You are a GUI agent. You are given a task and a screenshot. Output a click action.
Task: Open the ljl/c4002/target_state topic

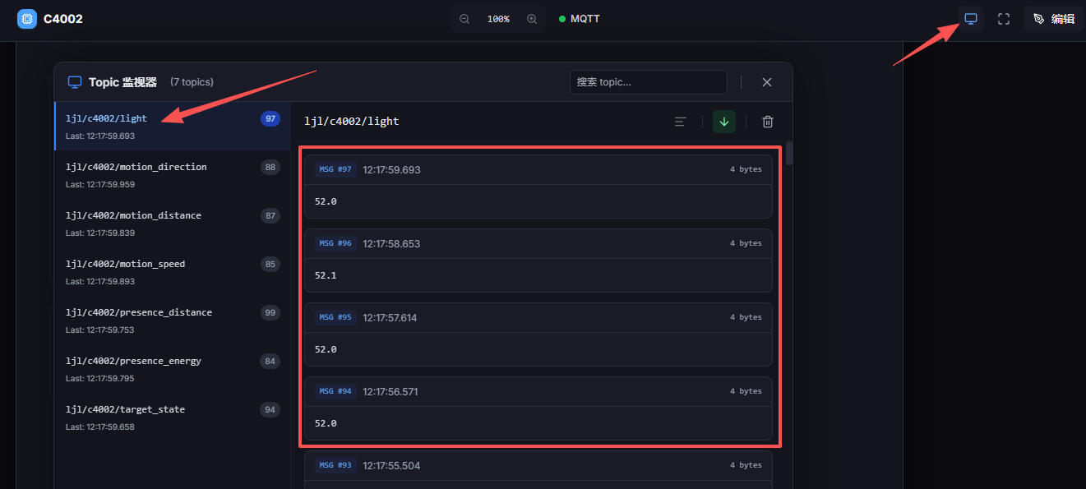click(x=173, y=417)
